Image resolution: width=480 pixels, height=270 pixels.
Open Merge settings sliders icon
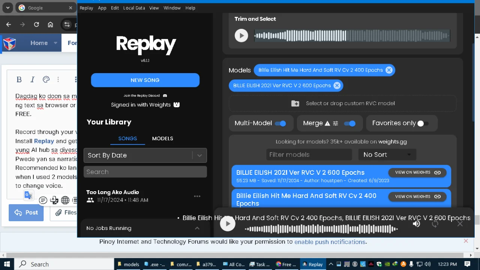click(x=336, y=123)
